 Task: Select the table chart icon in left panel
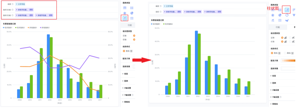[x=125, y=8]
